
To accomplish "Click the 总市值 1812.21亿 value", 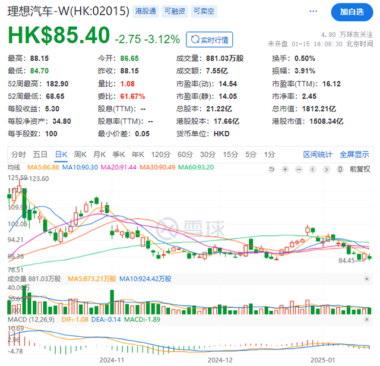I will click(x=319, y=109).
